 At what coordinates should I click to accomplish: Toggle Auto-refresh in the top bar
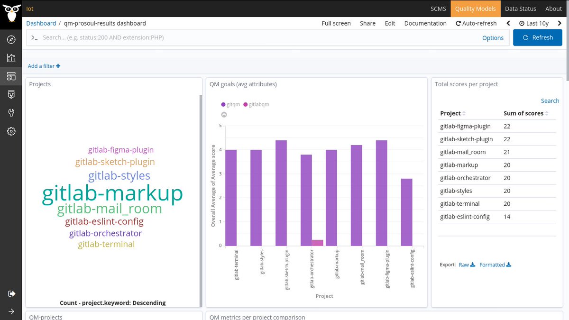476,23
